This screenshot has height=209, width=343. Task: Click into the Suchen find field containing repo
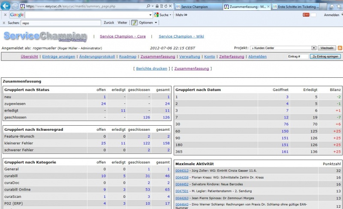(x=61, y=23)
